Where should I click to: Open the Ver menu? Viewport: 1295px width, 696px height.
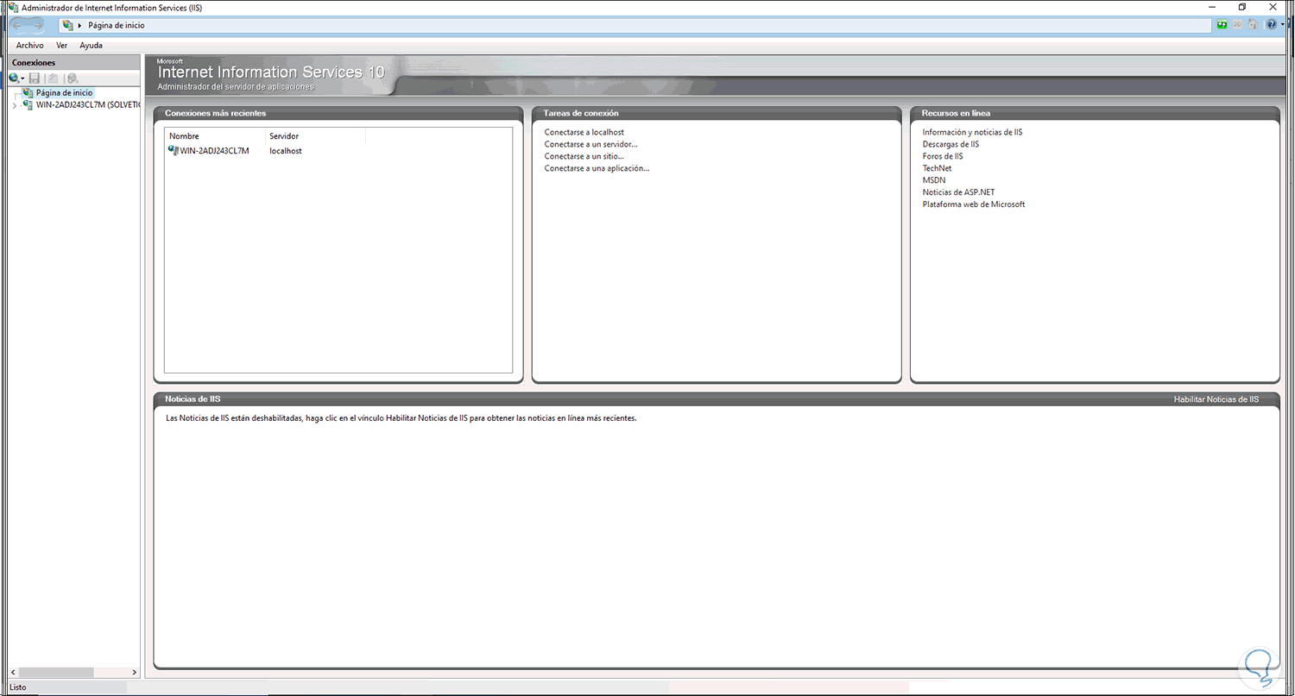click(x=62, y=45)
